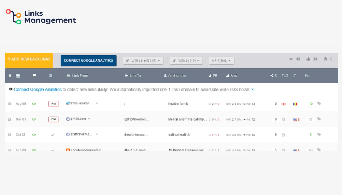This screenshot has height=195, width=342.
Task: Click globe TLD icon in stuffireview row
Action: point(283,135)
